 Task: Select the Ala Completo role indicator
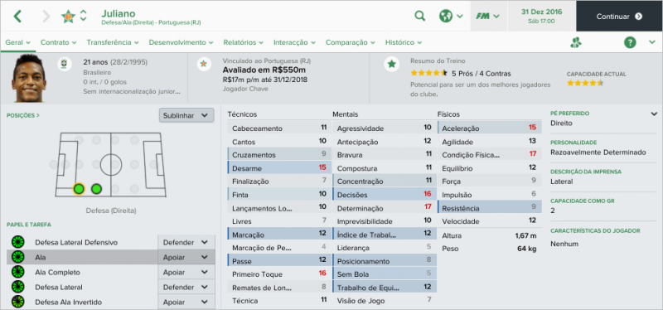point(17,272)
